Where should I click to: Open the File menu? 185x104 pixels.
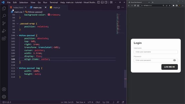coord(9,2)
